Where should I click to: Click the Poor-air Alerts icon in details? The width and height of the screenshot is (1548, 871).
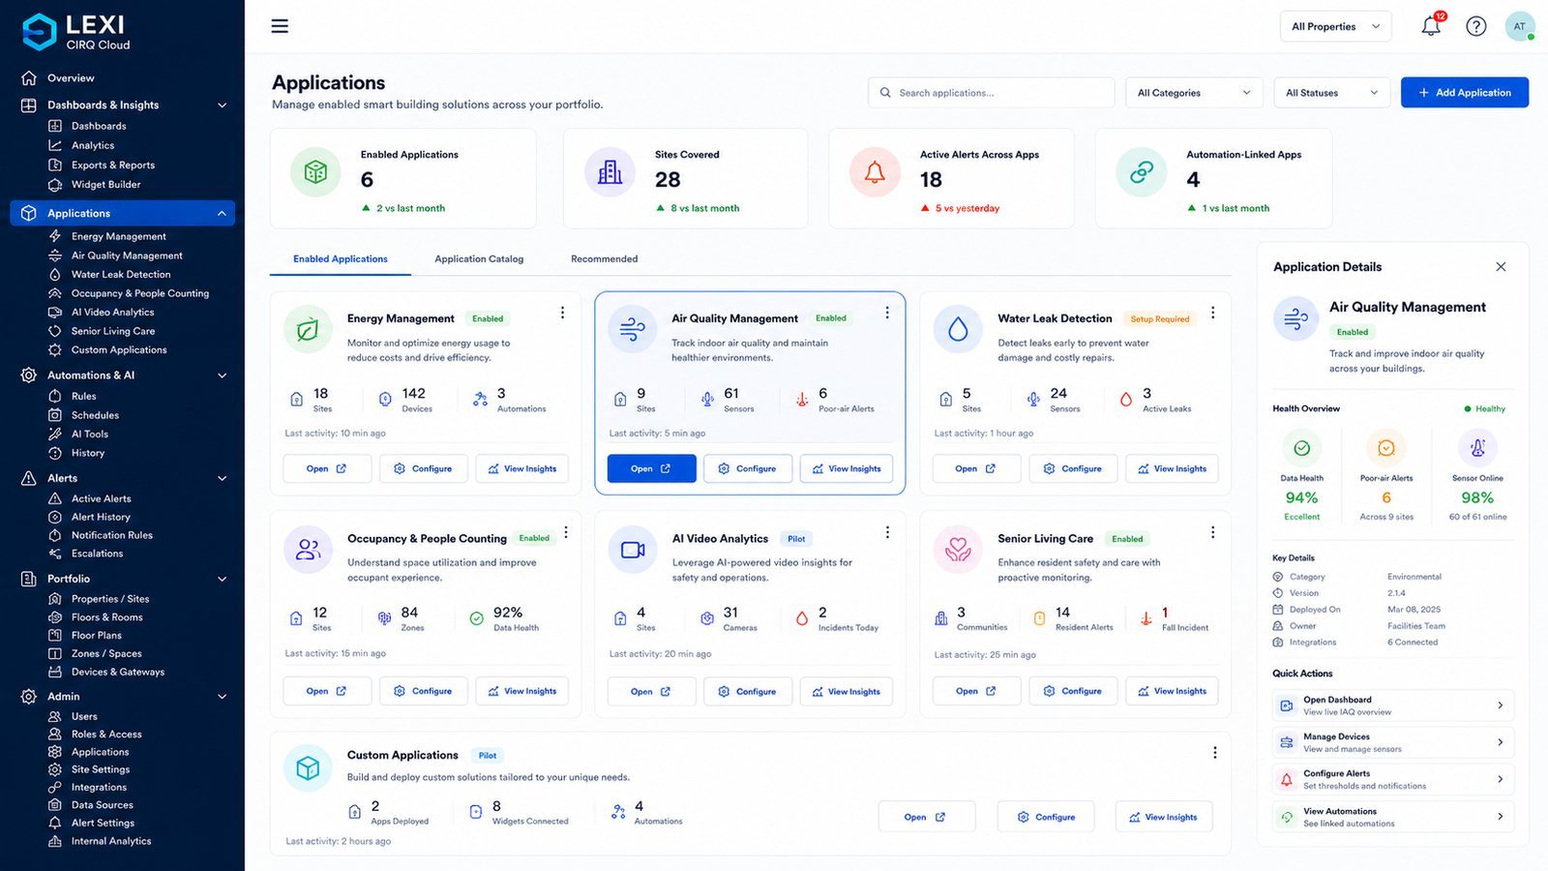(x=1386, y=448)
